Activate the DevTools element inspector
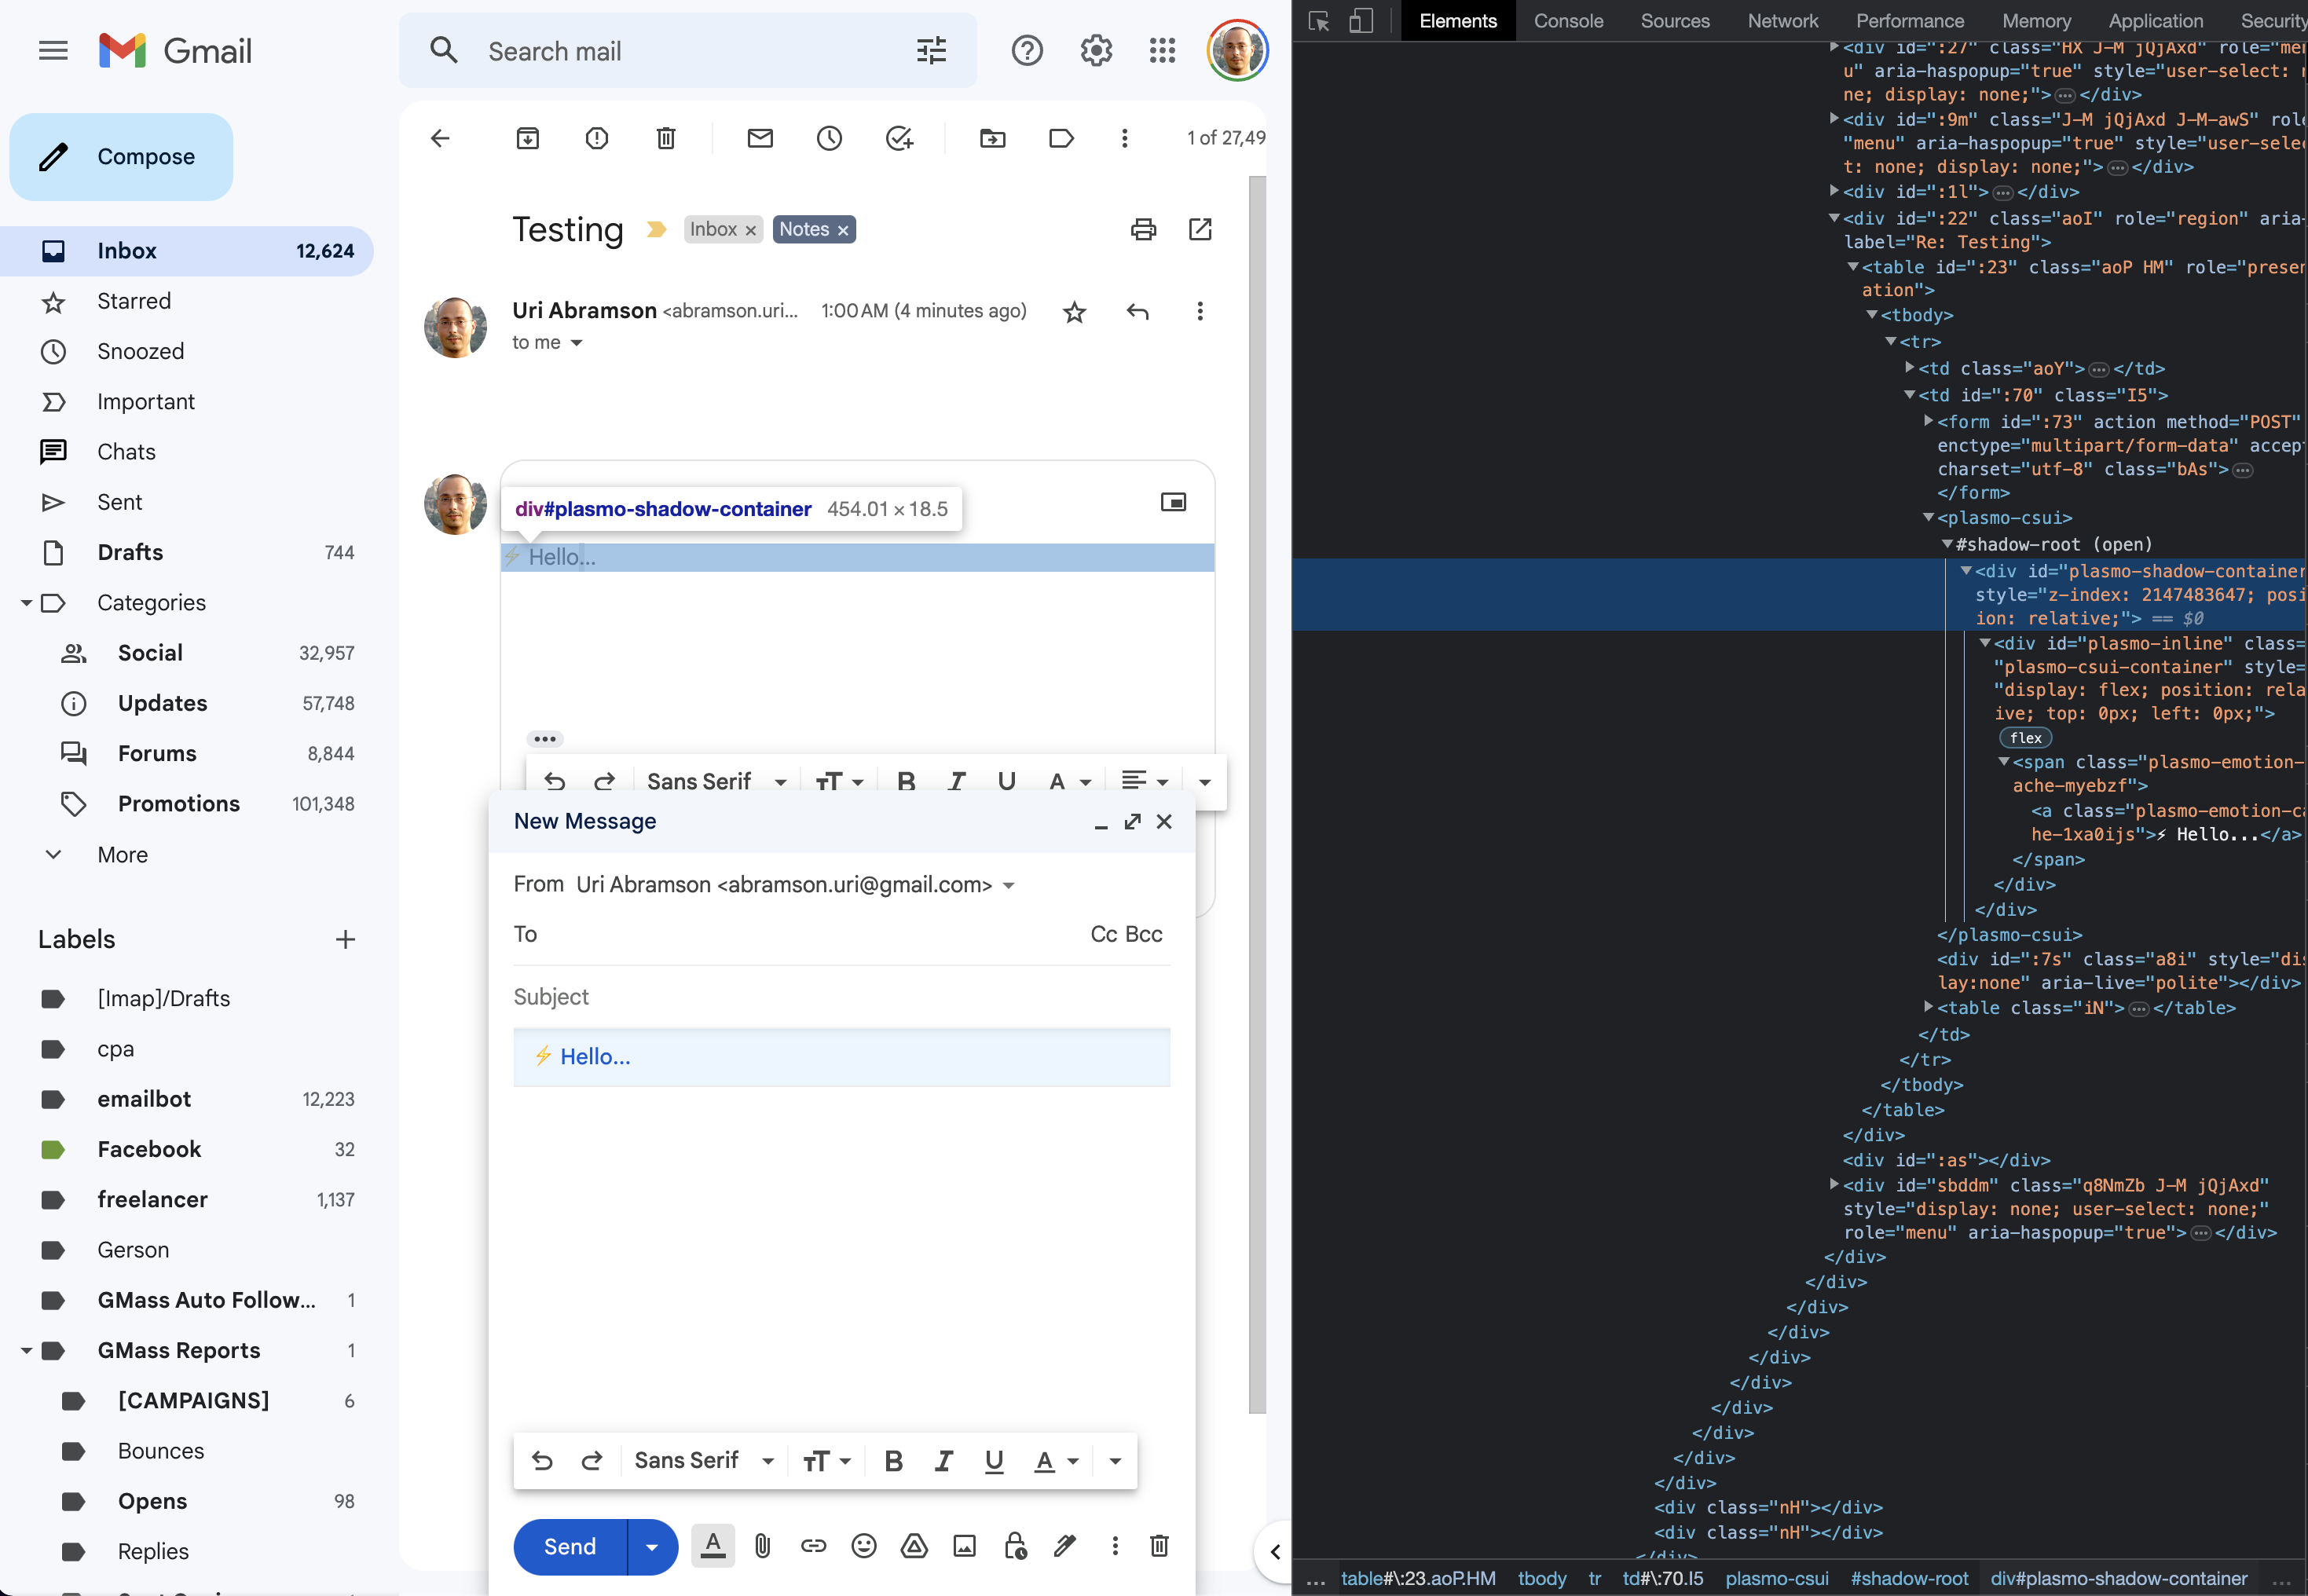 1318,20
